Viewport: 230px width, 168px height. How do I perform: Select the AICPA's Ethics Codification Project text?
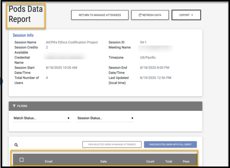[x=72, y=42]
